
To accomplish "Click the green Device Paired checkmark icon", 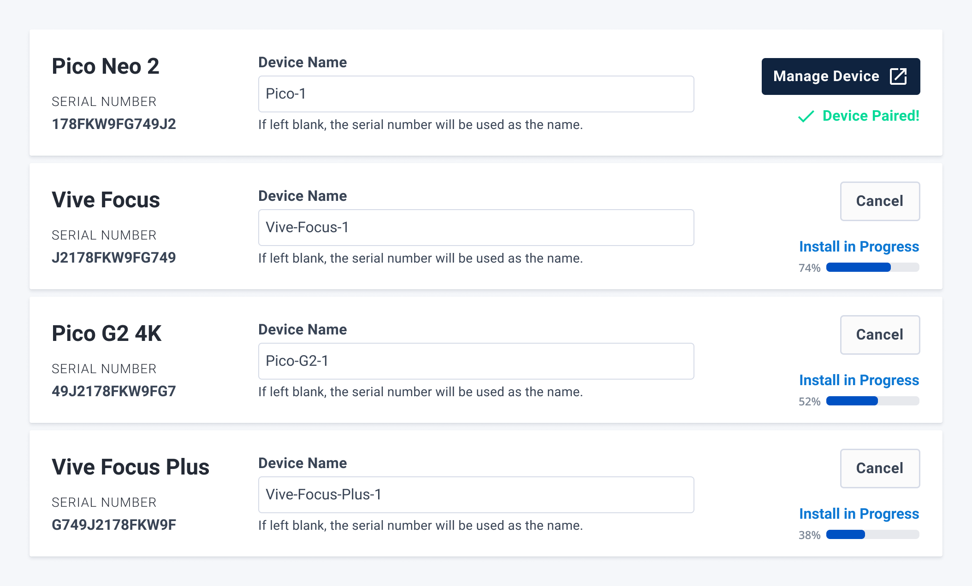I will (806, 117).
